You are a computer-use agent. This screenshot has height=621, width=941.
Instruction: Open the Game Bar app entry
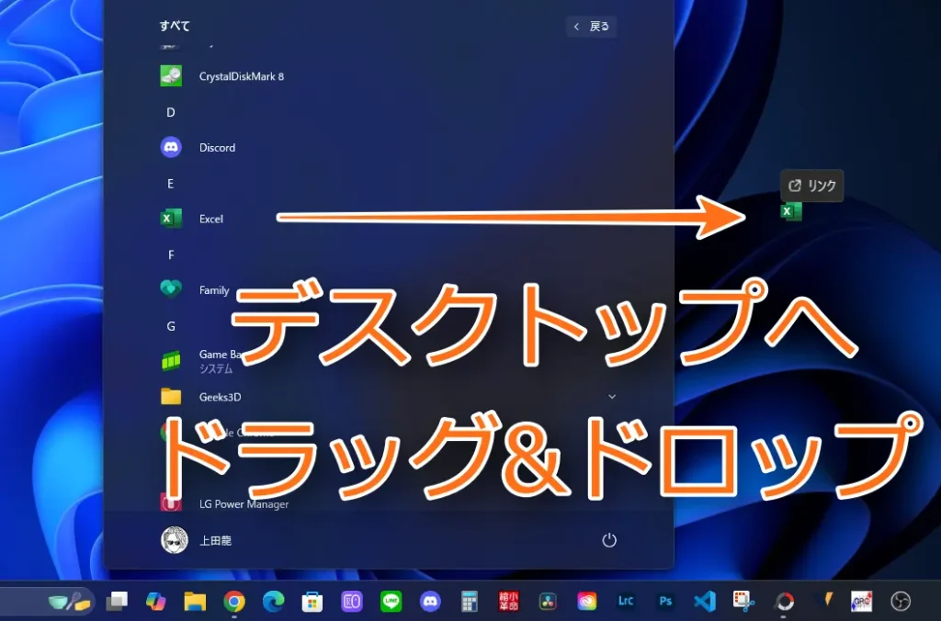[201, 361]
